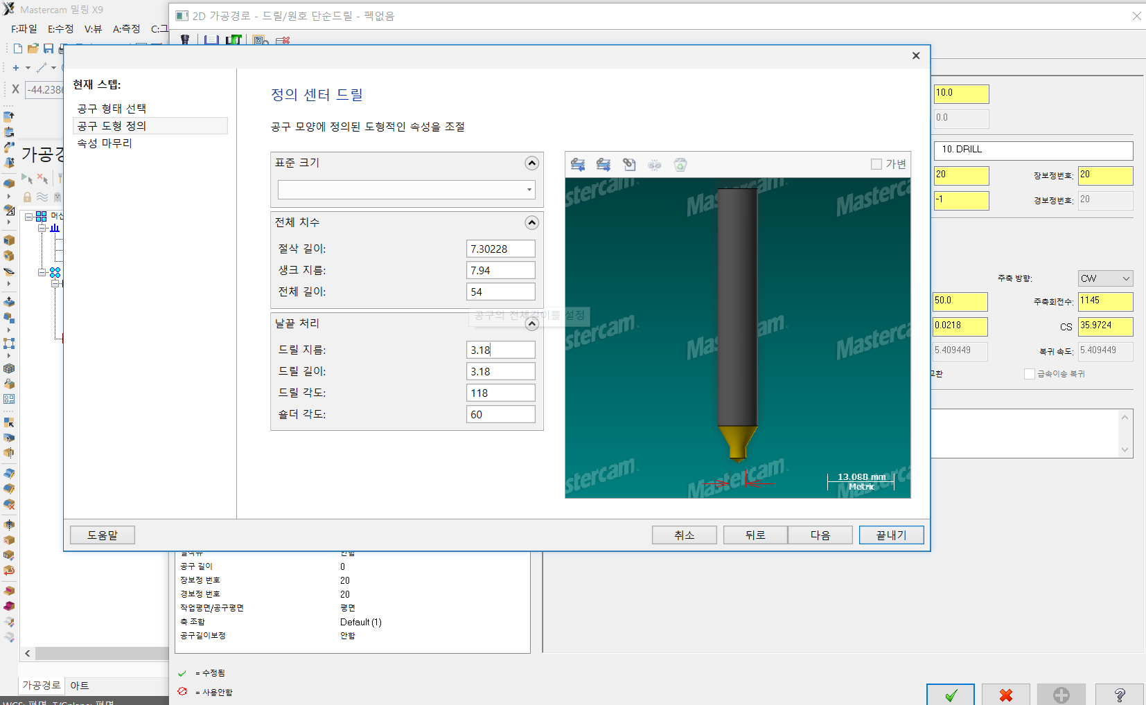Click the Open folder icon in Mastercam toolbar

point(33,48)
